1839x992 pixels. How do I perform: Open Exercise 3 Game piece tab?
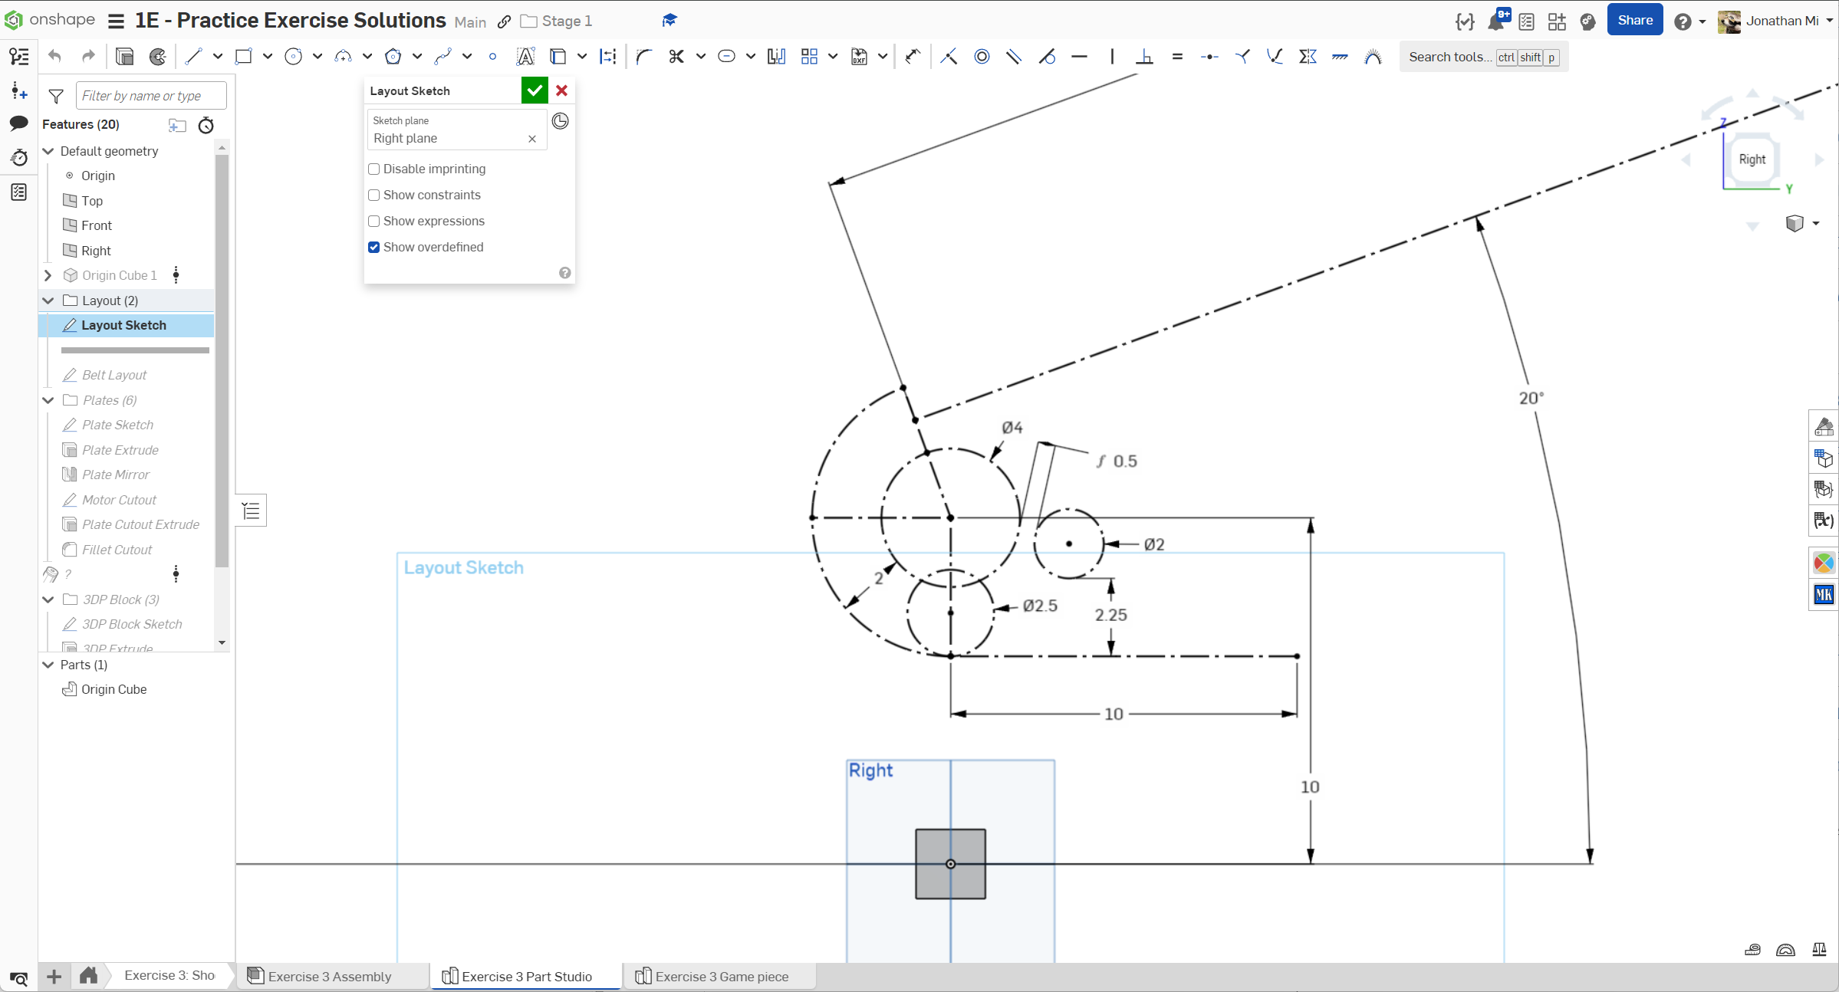pos(721,977)
